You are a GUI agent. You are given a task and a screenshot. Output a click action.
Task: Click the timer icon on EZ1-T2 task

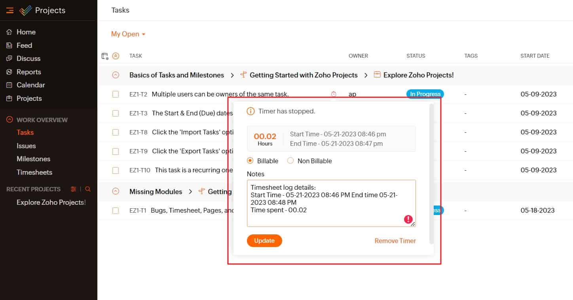point(334,94)
